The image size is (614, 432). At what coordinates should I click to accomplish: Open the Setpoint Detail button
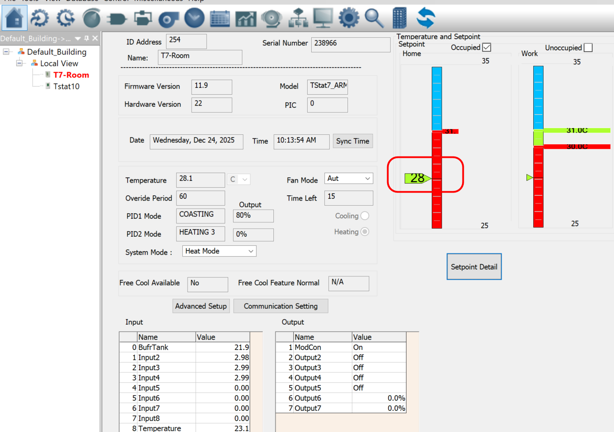474,267
